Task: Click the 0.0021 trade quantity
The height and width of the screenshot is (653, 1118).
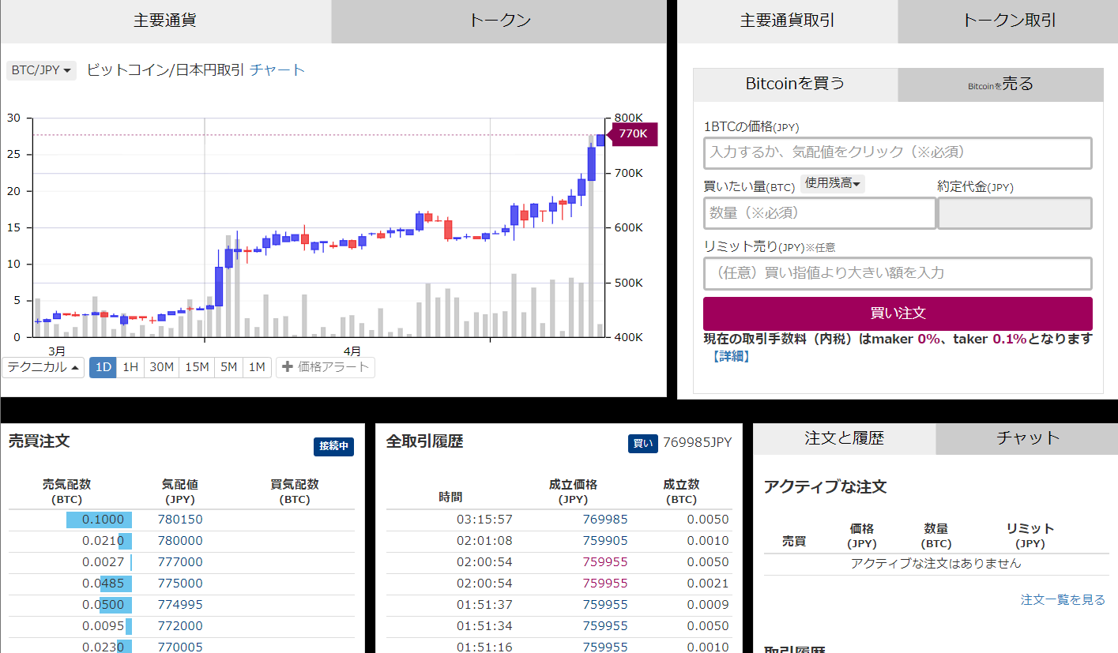Action: 708,584
